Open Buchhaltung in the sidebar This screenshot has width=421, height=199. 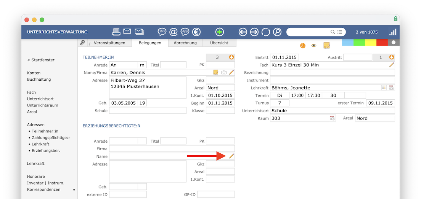point(39,79)
